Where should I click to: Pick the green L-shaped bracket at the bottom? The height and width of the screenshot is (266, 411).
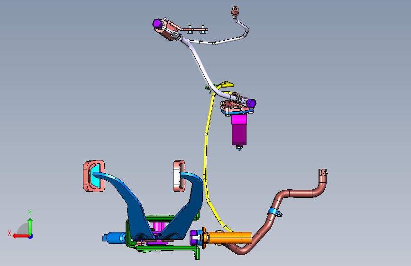click(168, 248)
